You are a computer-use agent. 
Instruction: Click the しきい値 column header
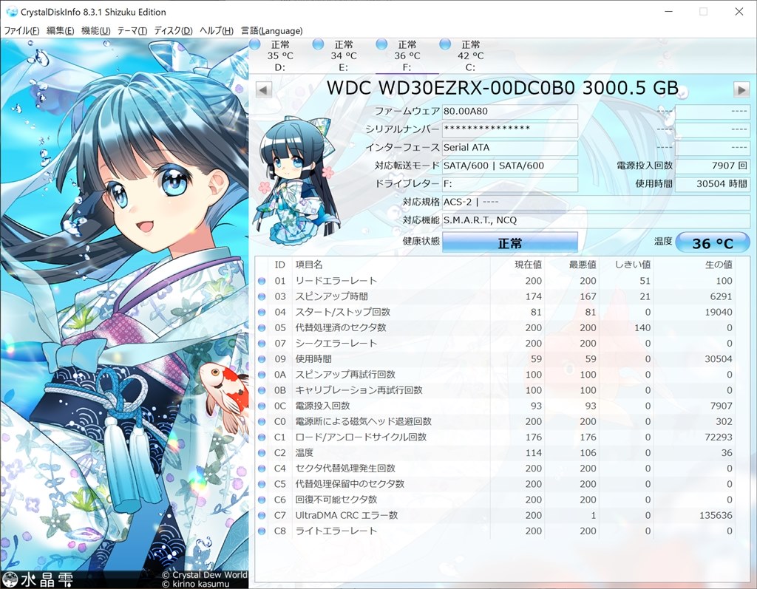[626, 265]
